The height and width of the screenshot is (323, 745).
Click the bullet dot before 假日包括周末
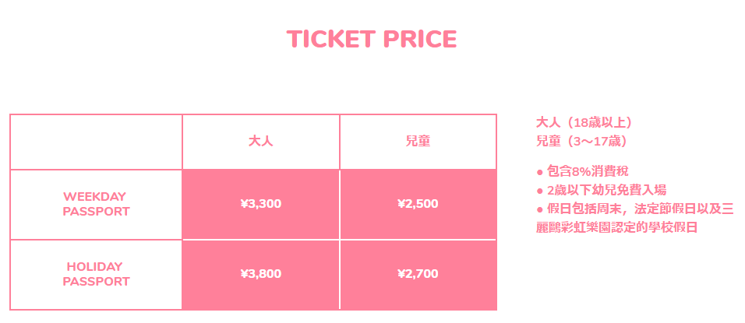point(539,209)
